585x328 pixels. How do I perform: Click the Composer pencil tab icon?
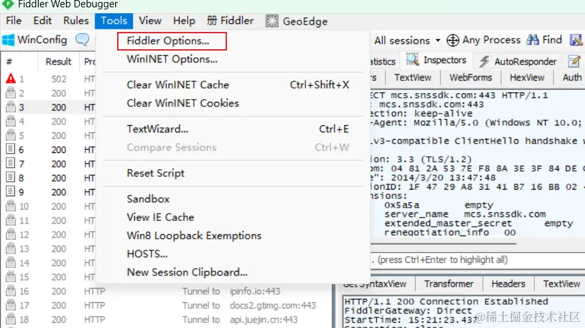coord(574,61)
